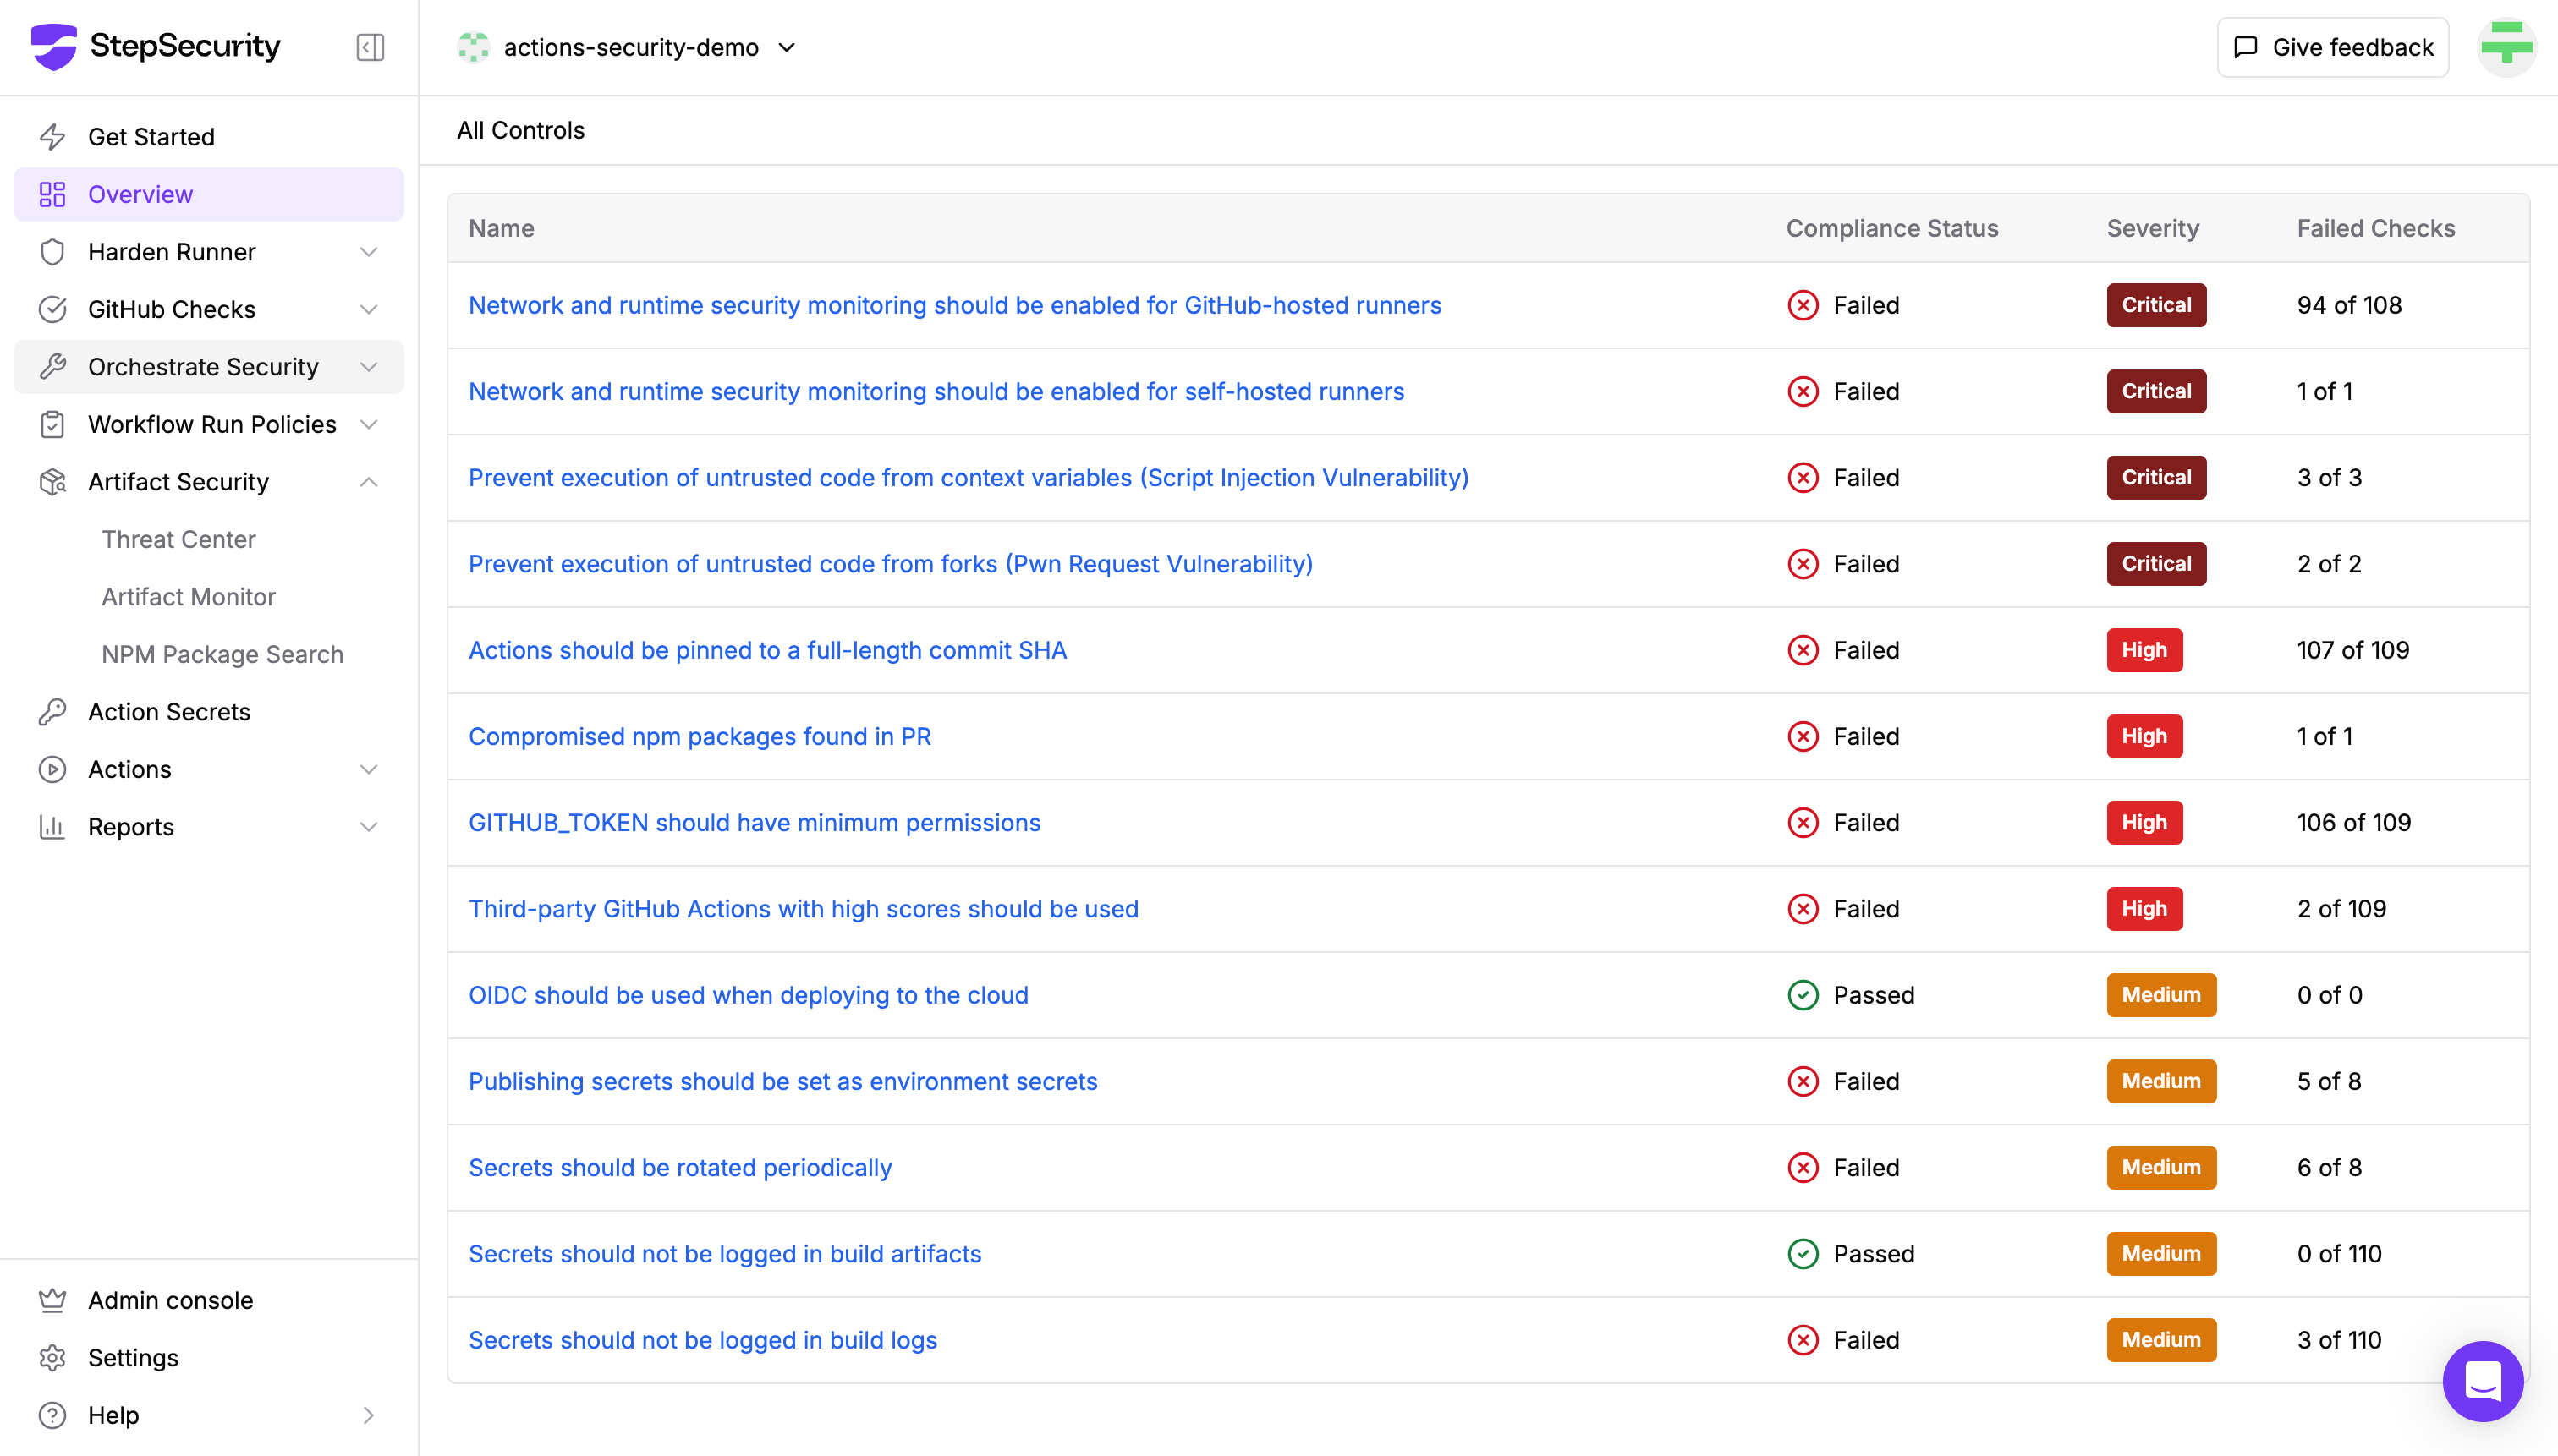Open Threat Center submenu item
The width and height of the screenshot is (2558, 1456).
pyautogui.click(x=178, y=539)
